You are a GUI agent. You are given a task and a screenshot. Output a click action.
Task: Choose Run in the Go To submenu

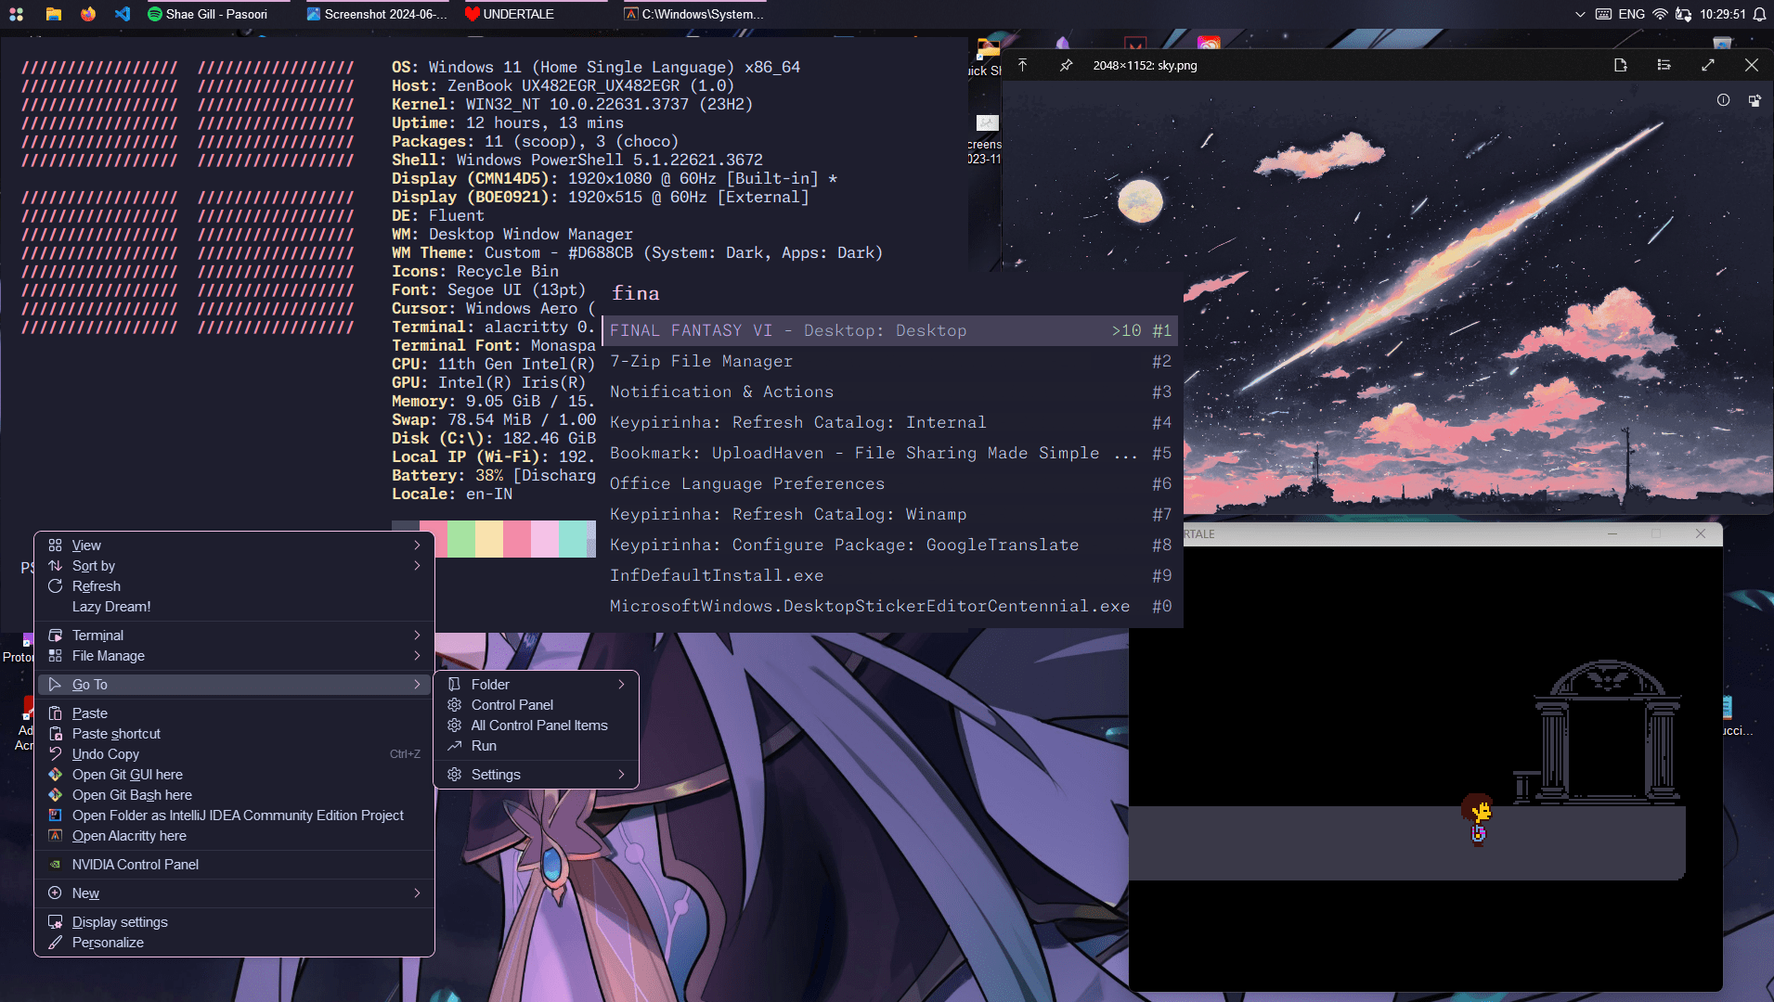click(536, 746)
